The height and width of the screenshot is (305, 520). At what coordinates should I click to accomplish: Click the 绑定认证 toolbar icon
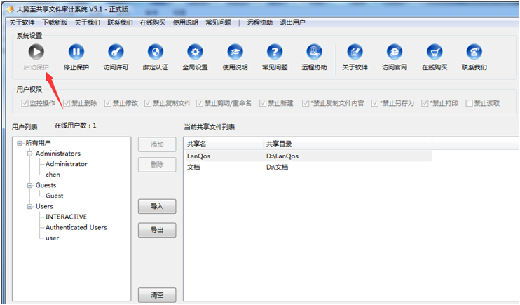(155, 52)
